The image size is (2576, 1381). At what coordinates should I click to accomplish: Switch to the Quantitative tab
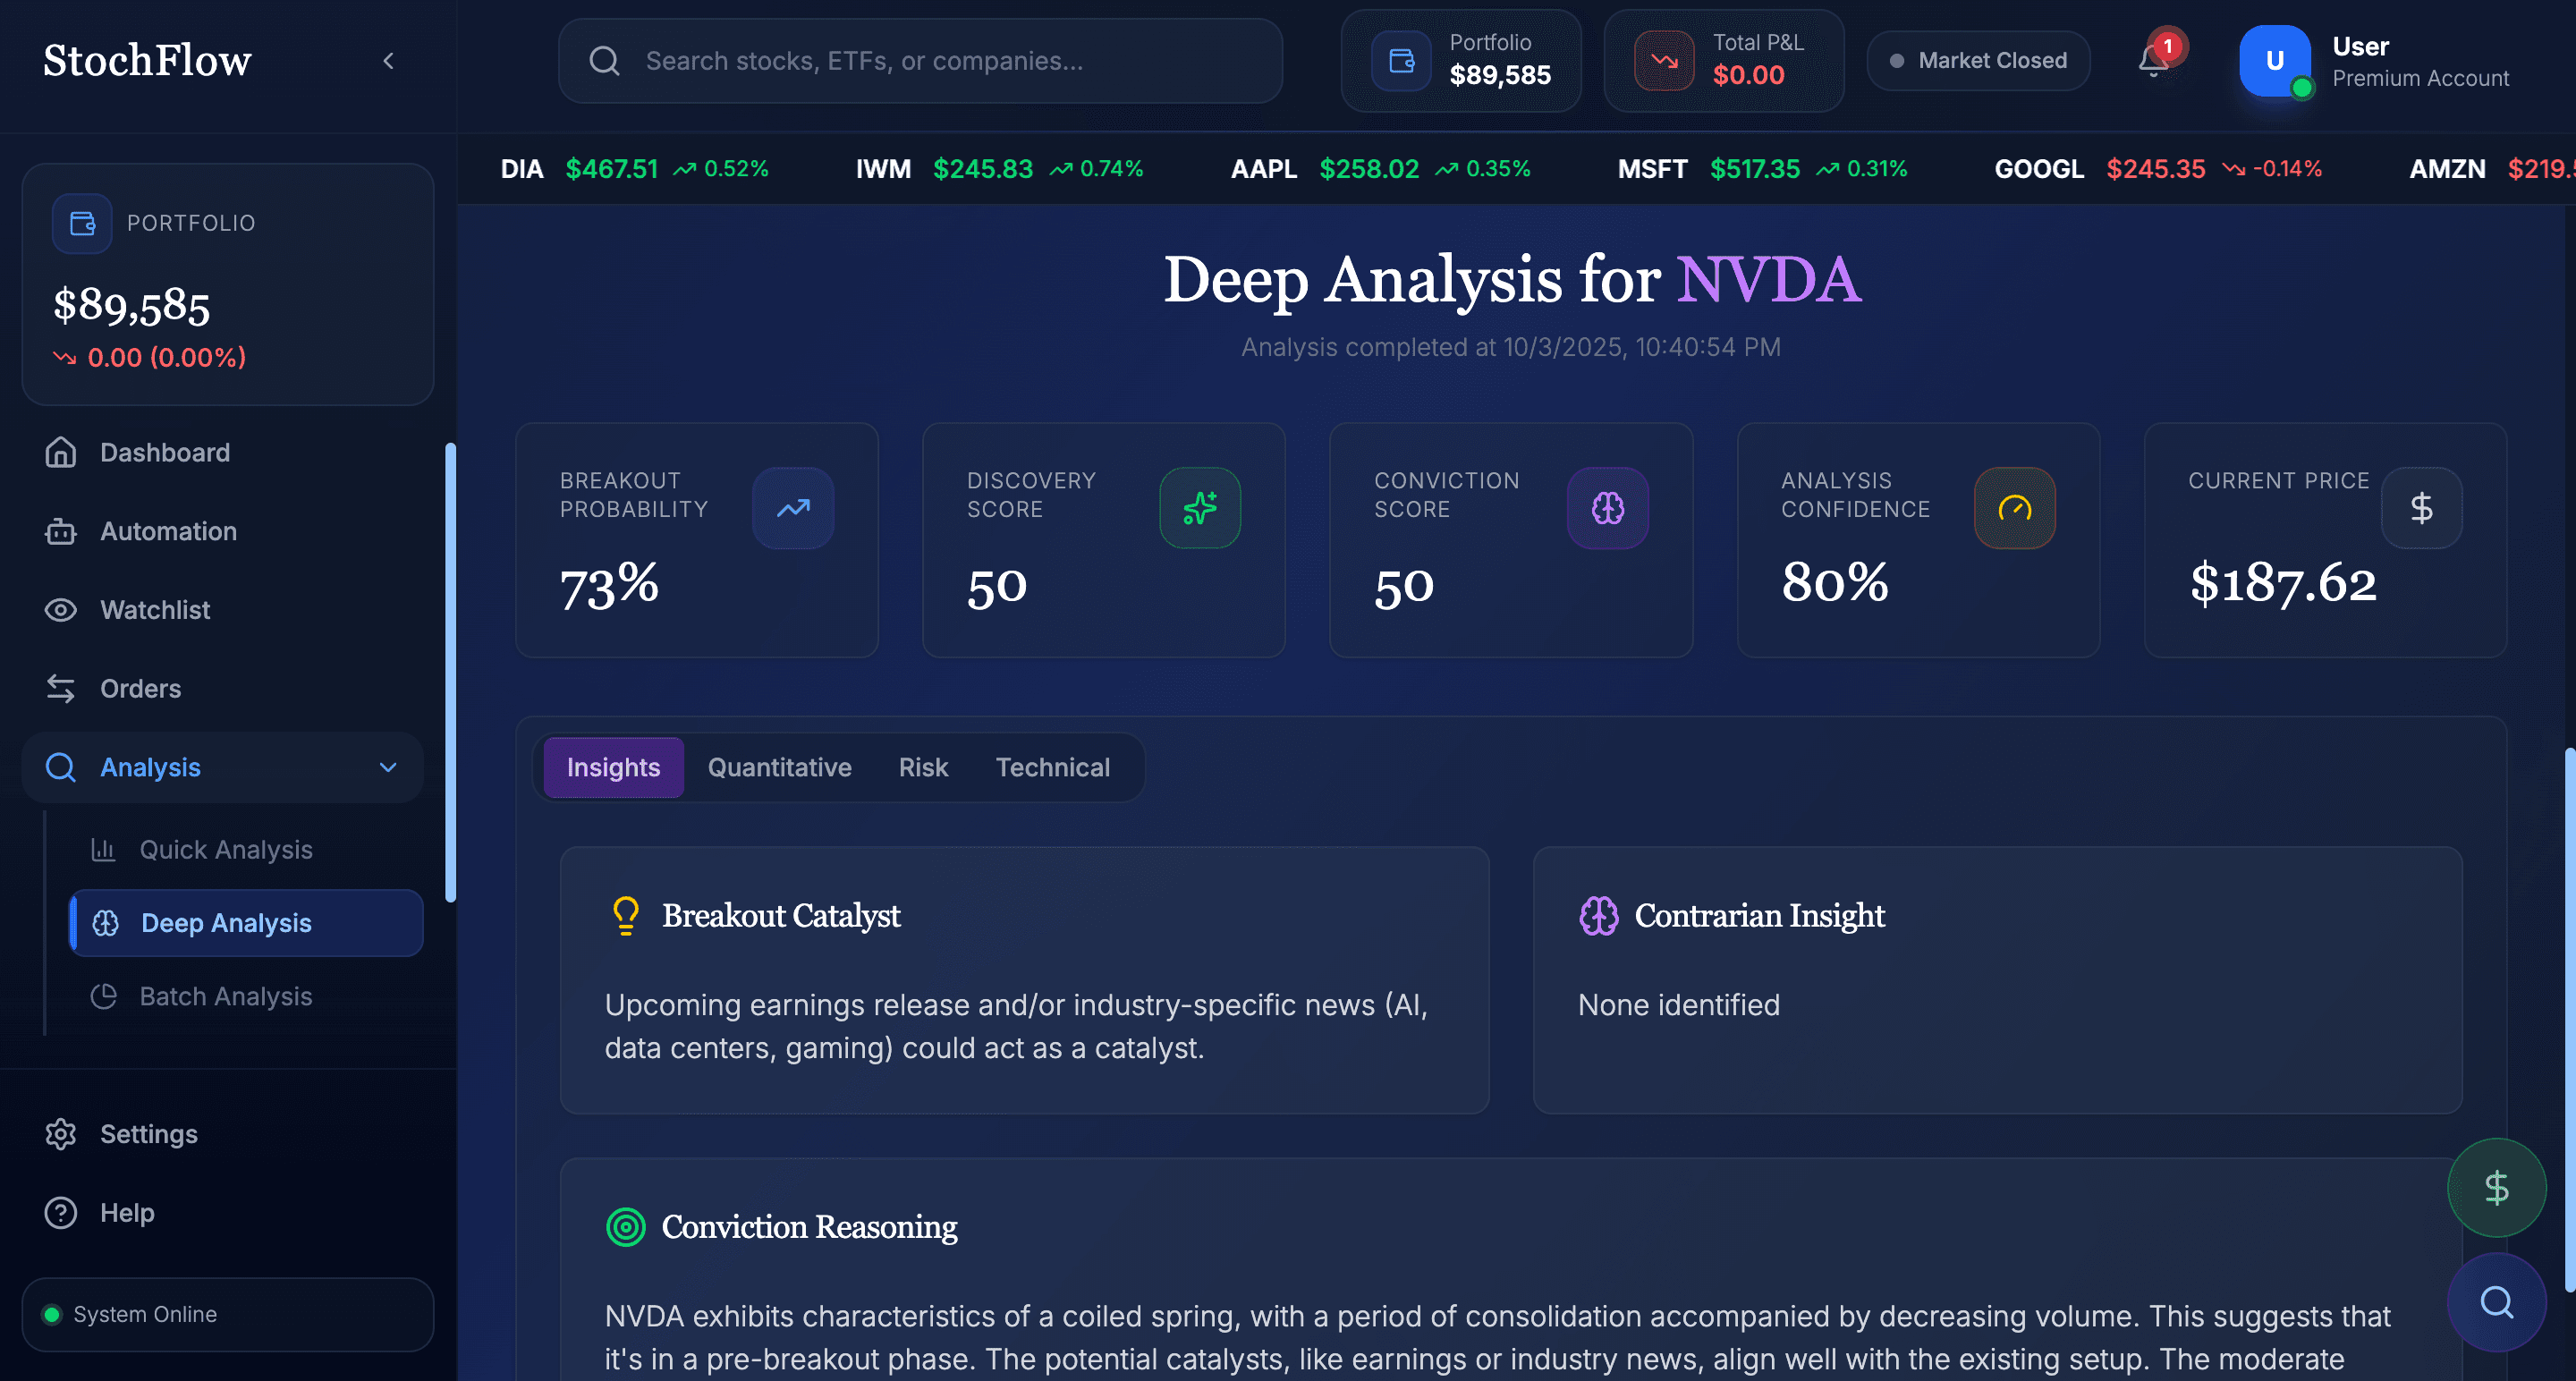779,767
